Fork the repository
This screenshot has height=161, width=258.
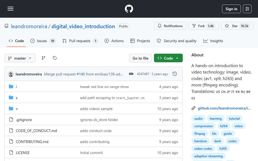tap(203, 26)
